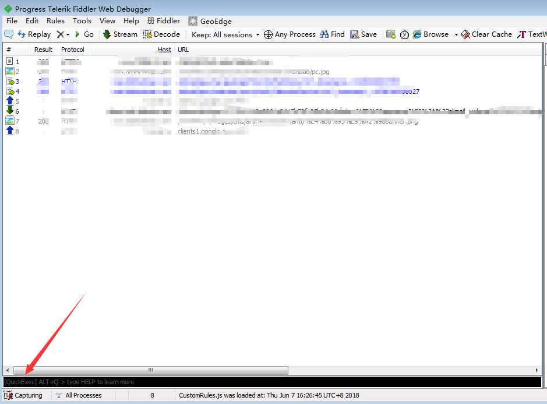The image size is (547, 404).
Task: Select session 4 redirect icon
Action: tap(10, 91)
